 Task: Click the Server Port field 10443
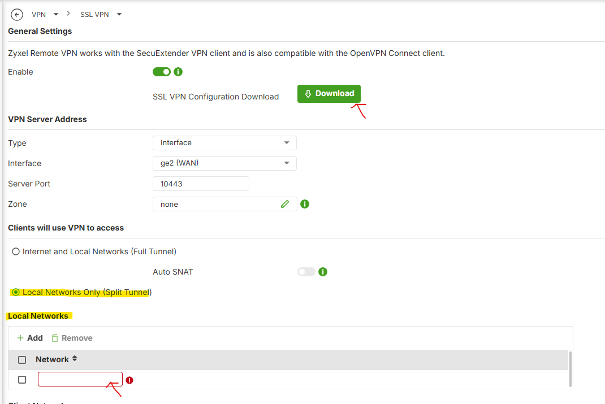(x=201, y=184)
